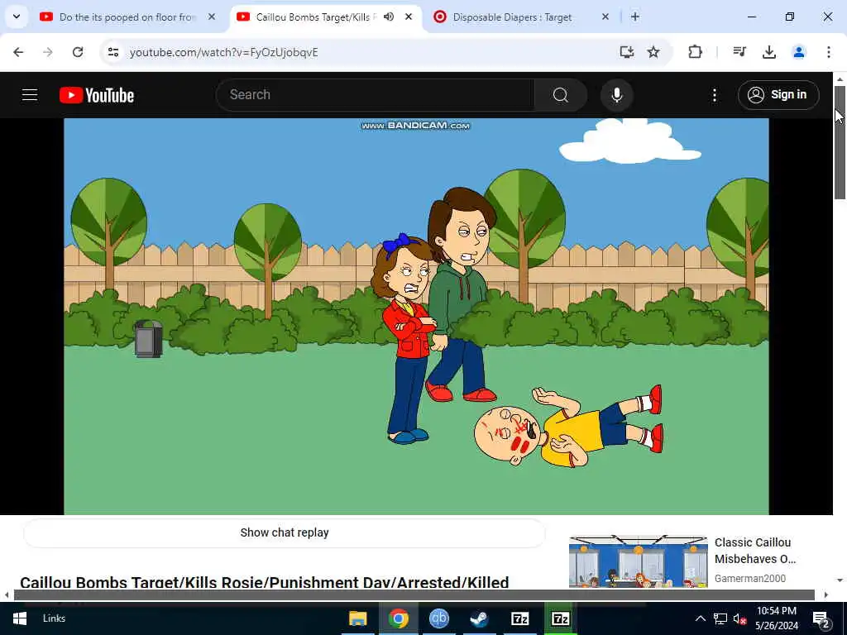Open muted volume tray icon

(x=739, y=618)
